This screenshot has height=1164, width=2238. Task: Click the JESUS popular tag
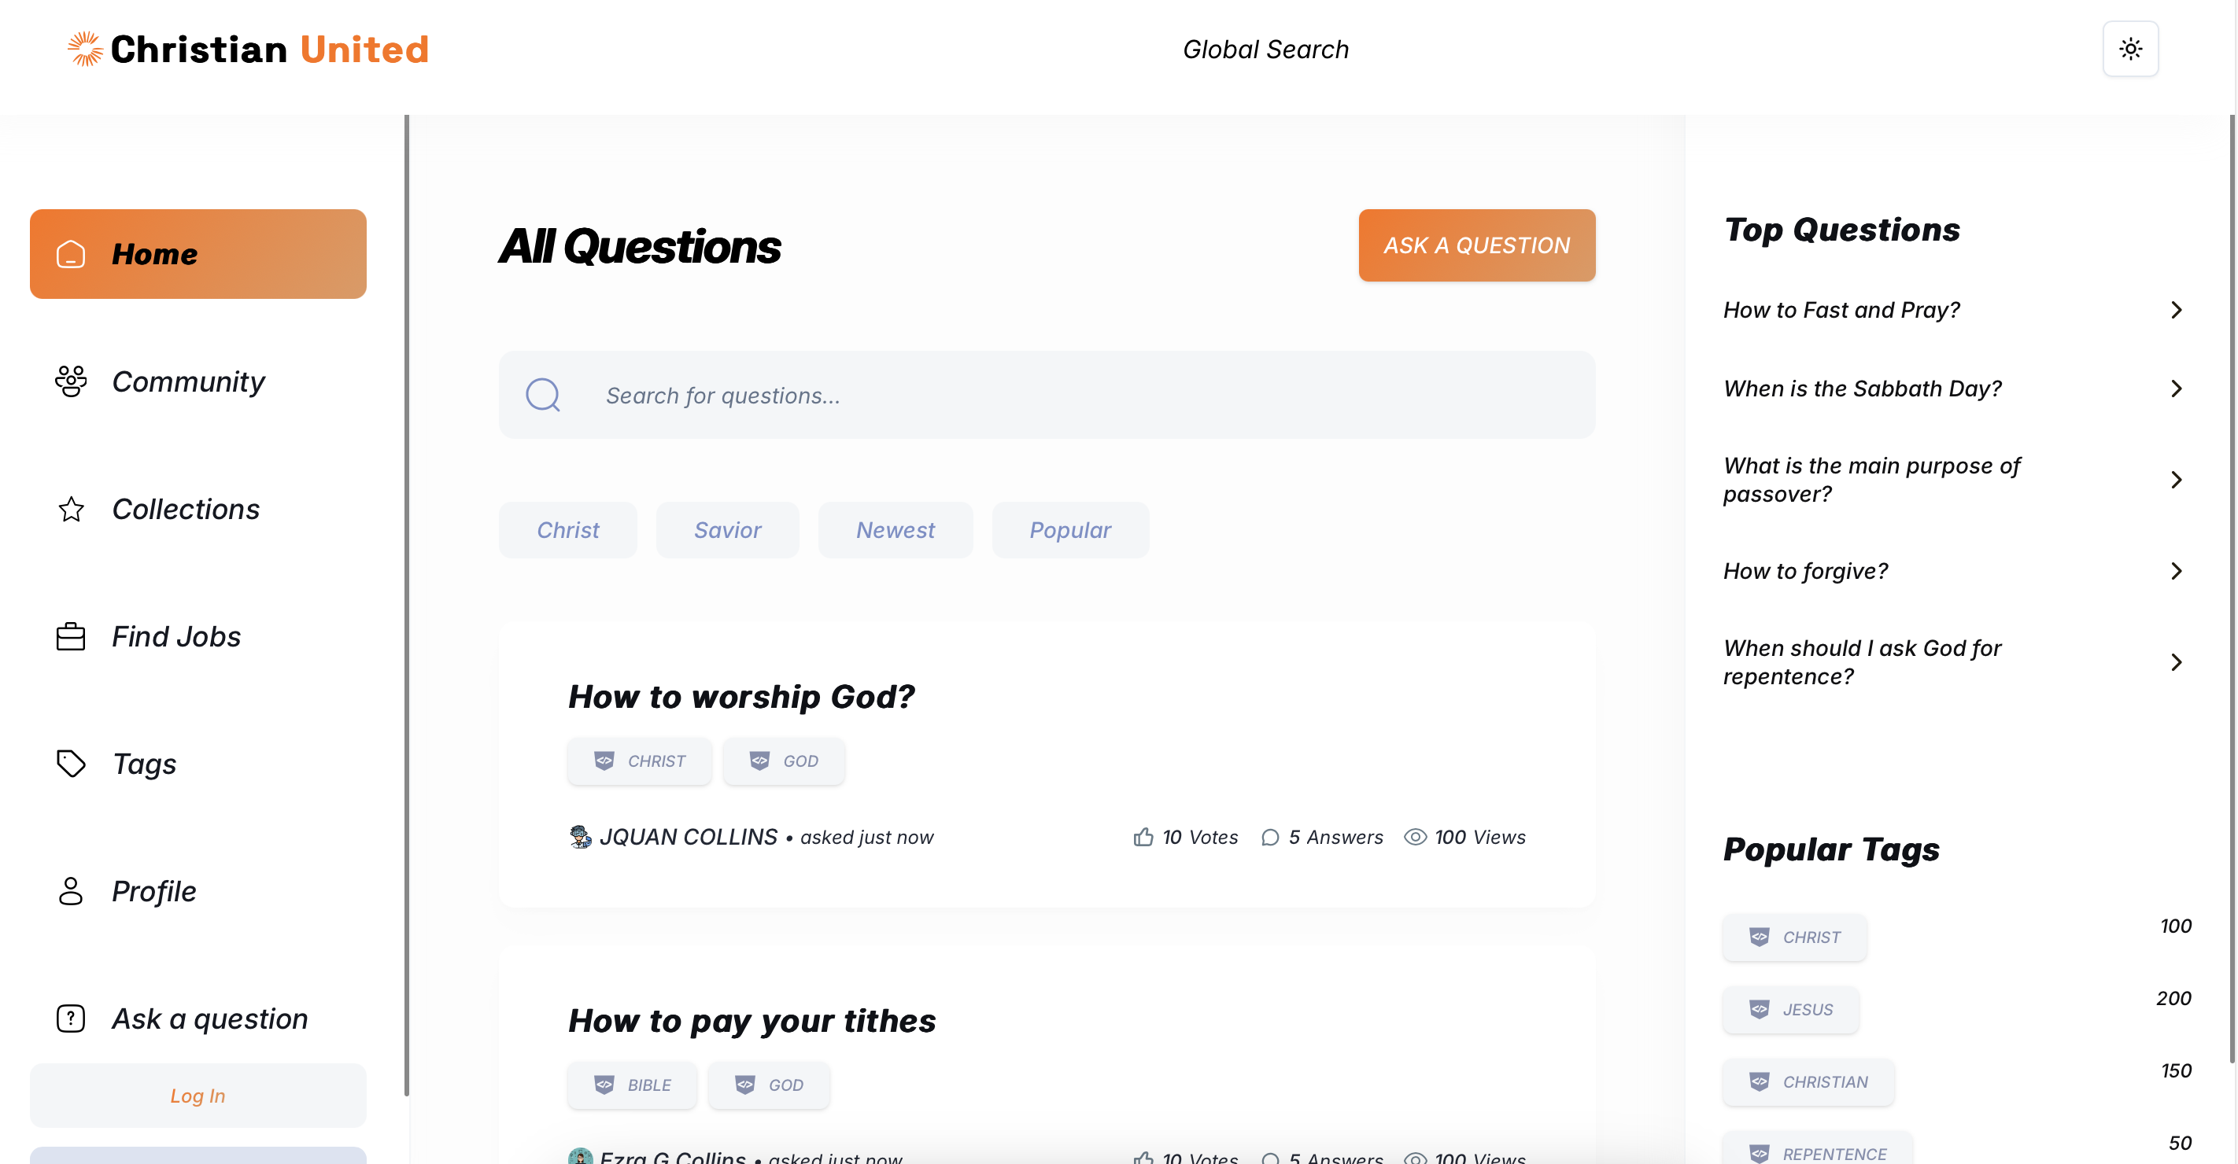click(1790, 1010)
